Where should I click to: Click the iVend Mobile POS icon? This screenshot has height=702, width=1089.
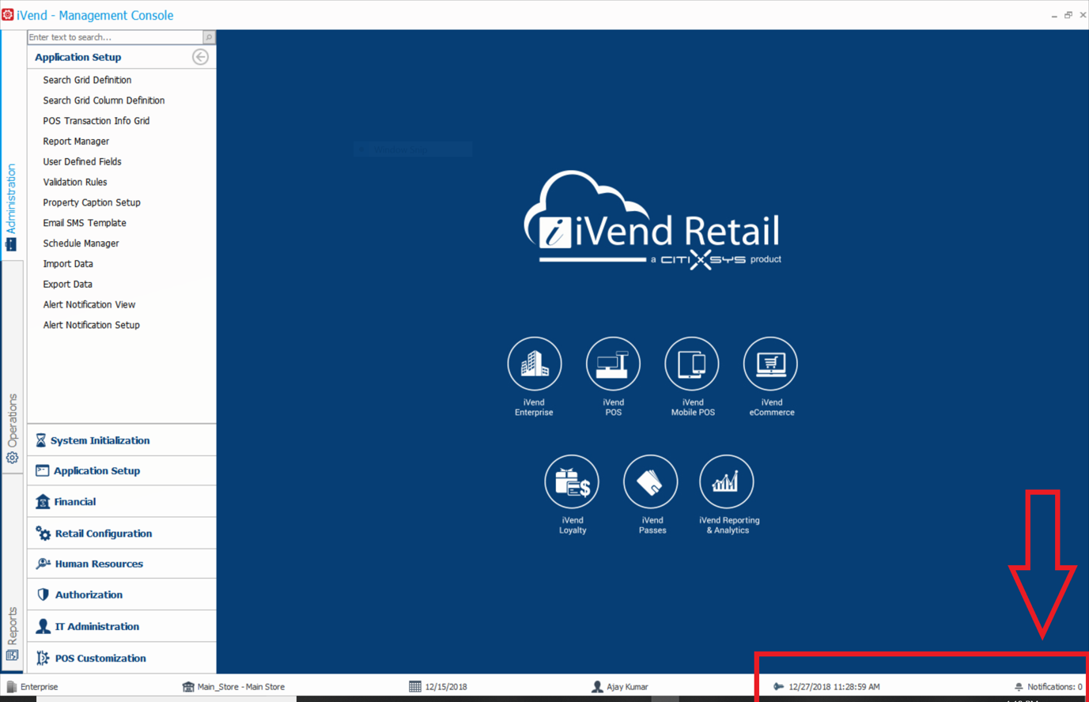[x=692, y=364]
